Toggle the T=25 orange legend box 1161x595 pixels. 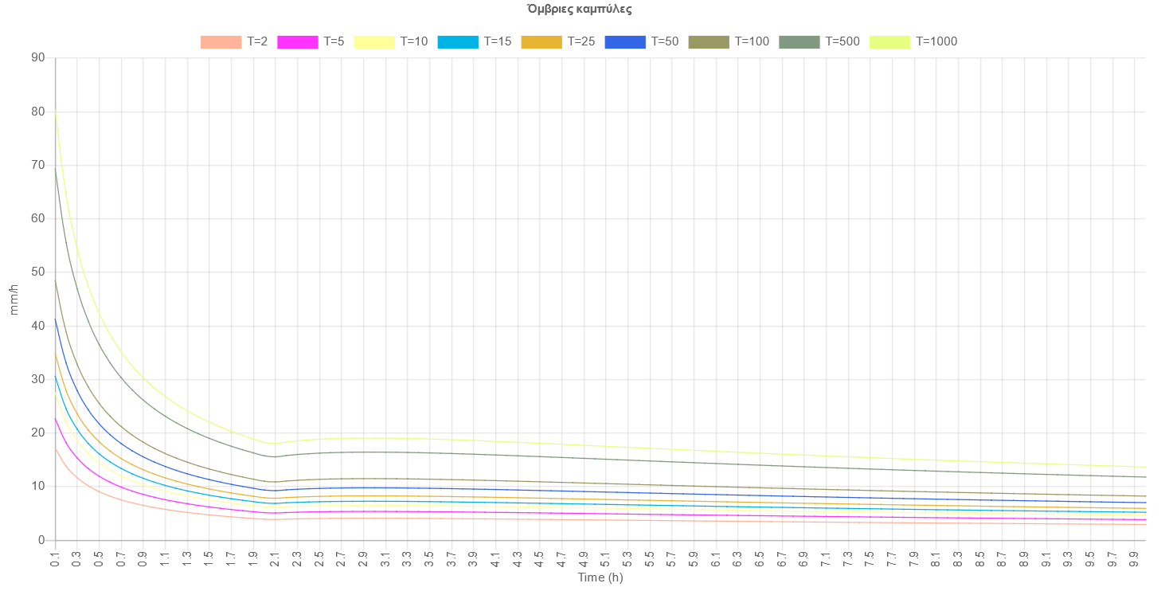pos(541,42)
